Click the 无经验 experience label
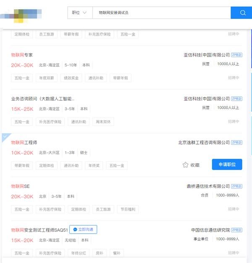Viewport: 252px width, 263px height. (70, 240)
